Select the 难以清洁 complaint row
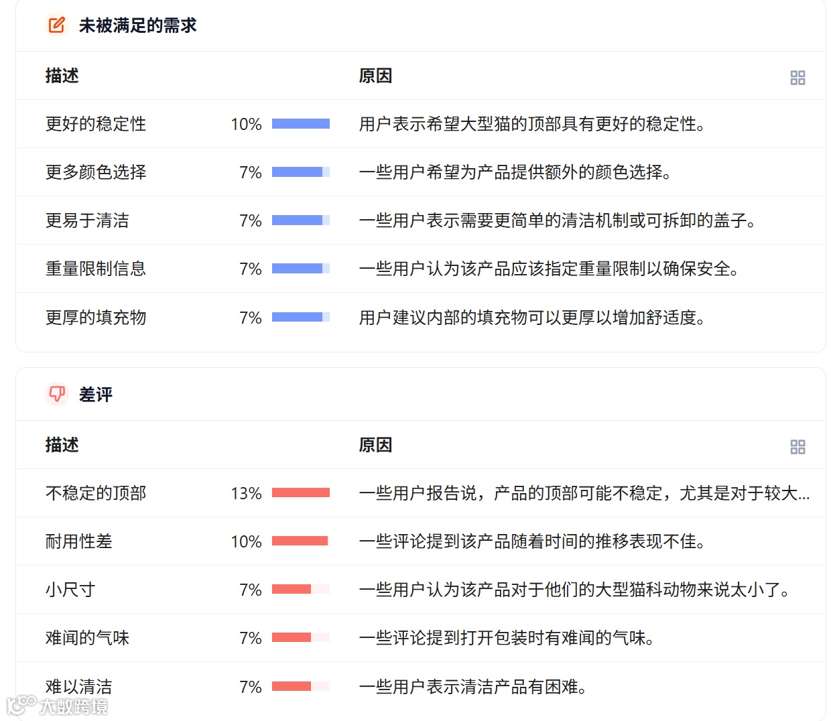831x721 pixels. [x=78, y=686]
